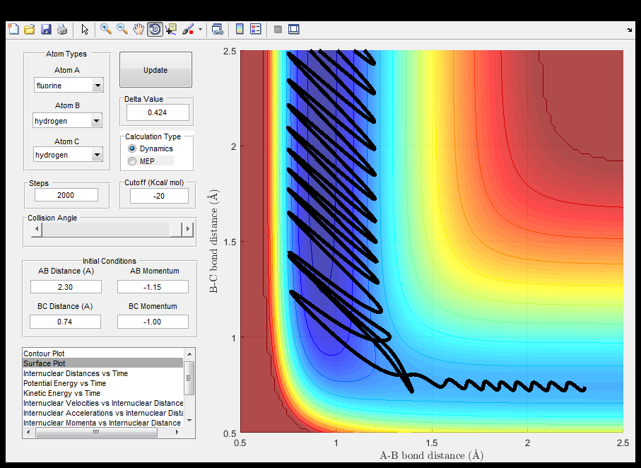Click the AB Momentum input field
This screenshot has width=641, height=468.
153,286
